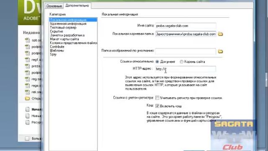Browse for the default images folder
268x151 pixels.
[220, 51]
